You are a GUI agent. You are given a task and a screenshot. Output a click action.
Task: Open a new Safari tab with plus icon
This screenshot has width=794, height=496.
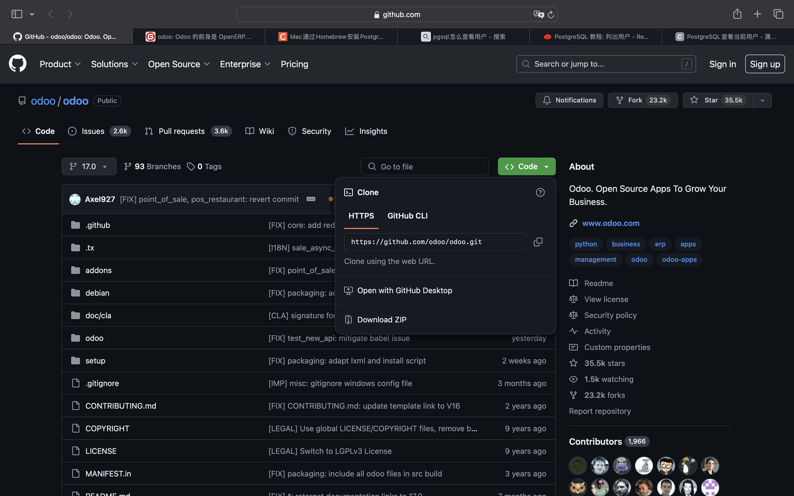(757, 14)
